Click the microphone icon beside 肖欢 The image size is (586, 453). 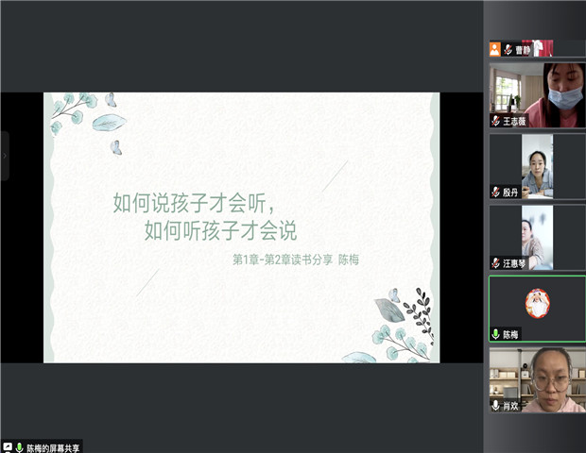tap(495, 405)
